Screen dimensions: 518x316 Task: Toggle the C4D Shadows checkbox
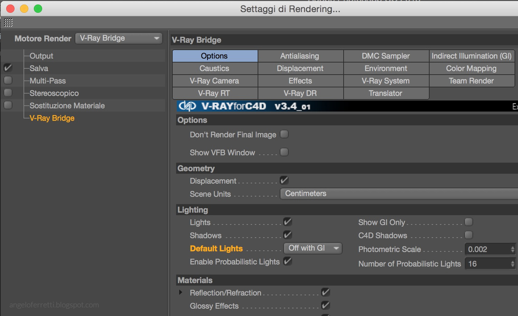(x=469, y=235)
